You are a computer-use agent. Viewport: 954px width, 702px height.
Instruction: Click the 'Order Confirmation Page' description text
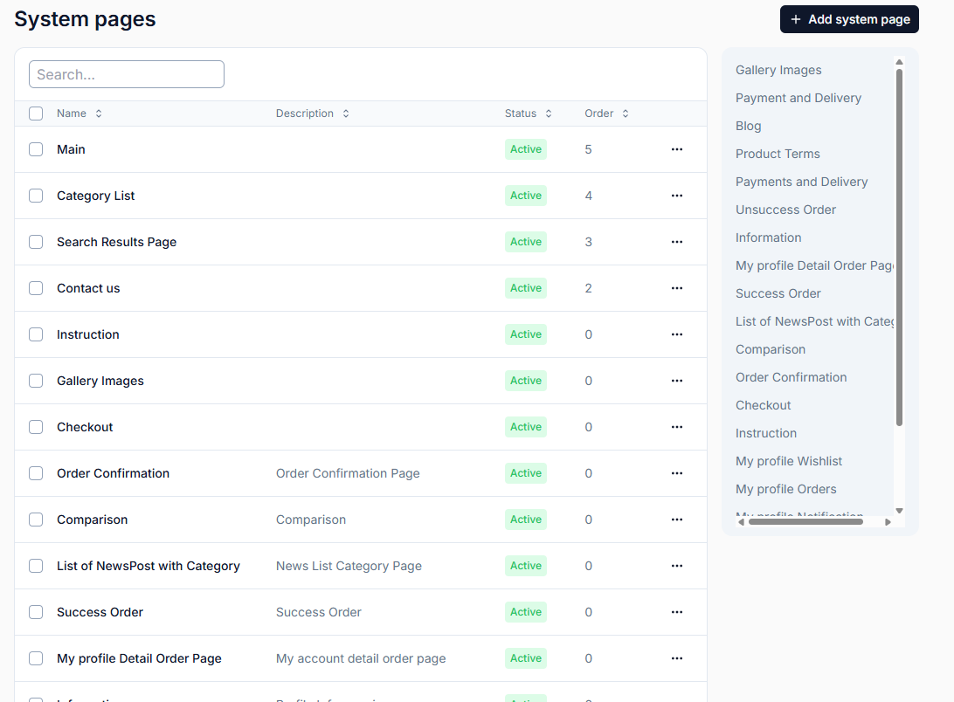348,472
